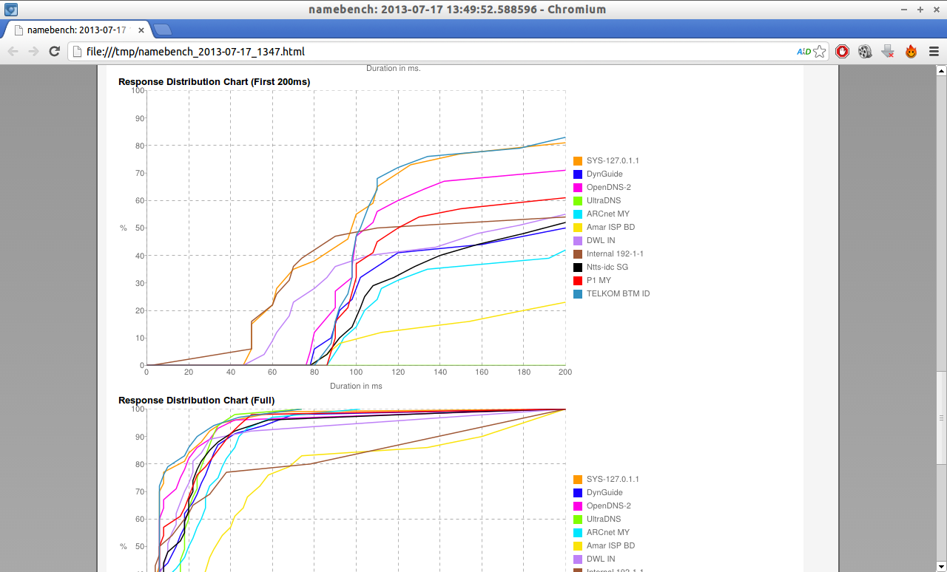Screen dimensions: 947x572
Task: Click the magenta OpenDNS-2 swatch in 200ms chart legend
Action: [578, 187]
